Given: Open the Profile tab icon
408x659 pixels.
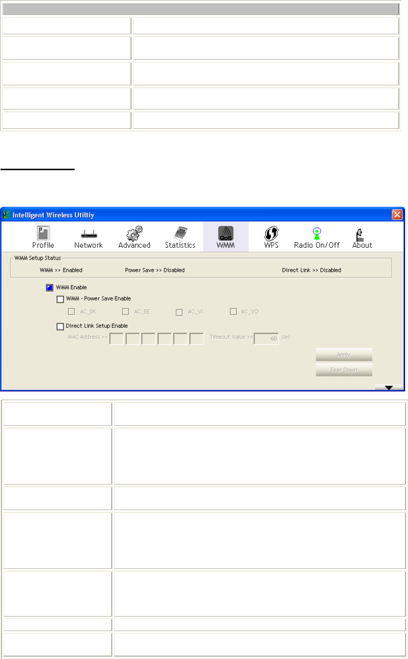Looking at the screenshot, I should tap(43, 233).
